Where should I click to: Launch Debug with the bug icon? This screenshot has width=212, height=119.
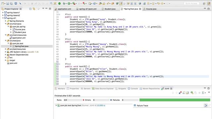tap(64, 4)
